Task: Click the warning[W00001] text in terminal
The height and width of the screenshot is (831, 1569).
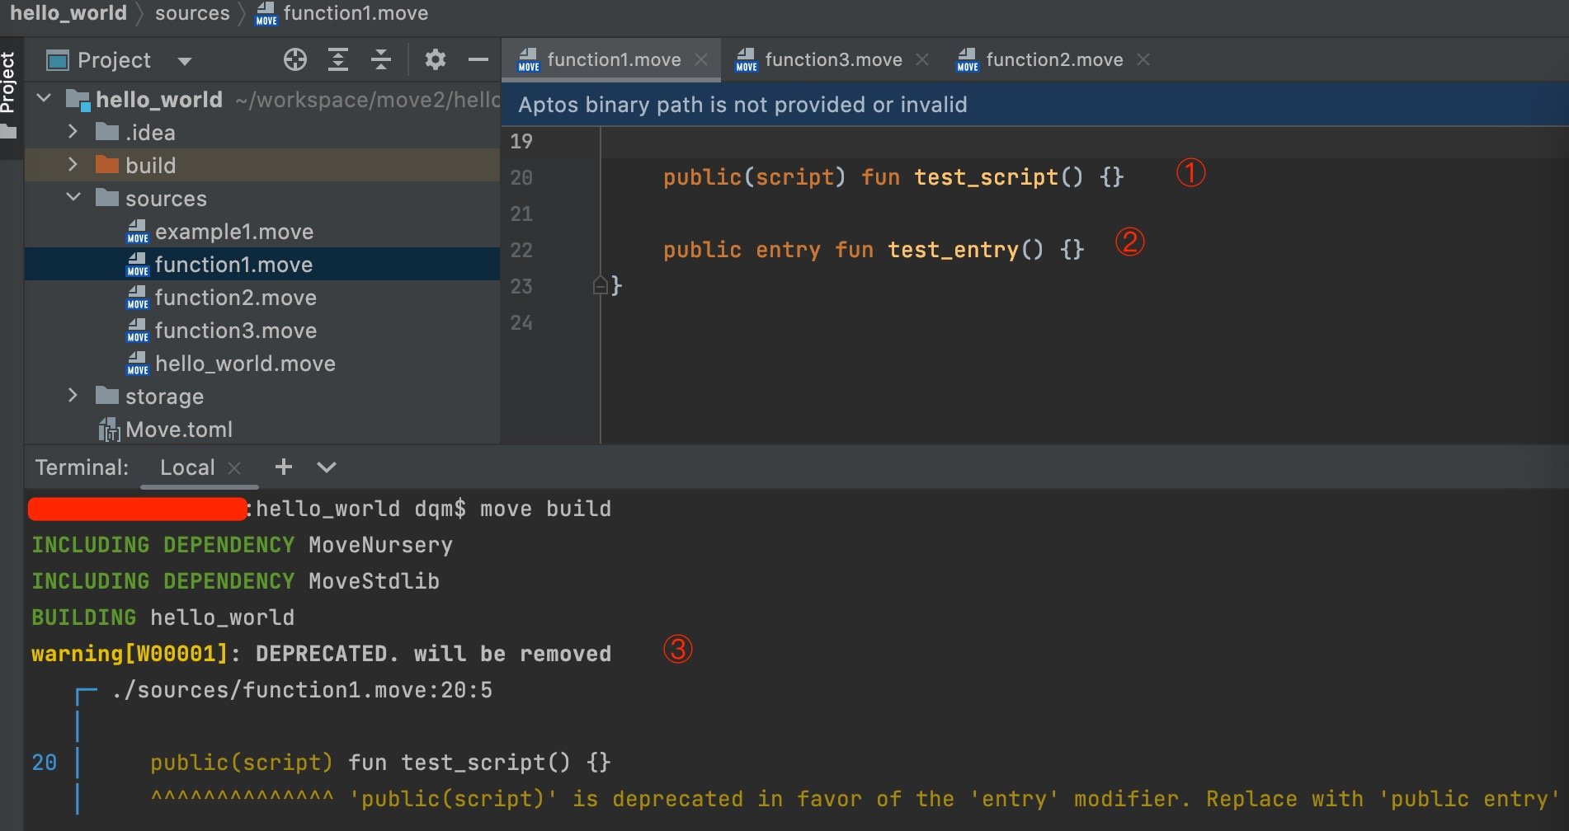Action: tap(129, 654)
